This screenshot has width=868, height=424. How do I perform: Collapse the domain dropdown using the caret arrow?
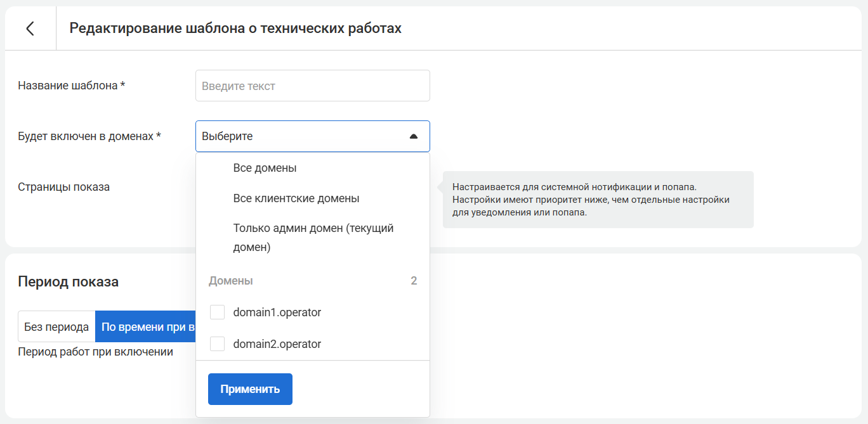[x=414, y=136]
